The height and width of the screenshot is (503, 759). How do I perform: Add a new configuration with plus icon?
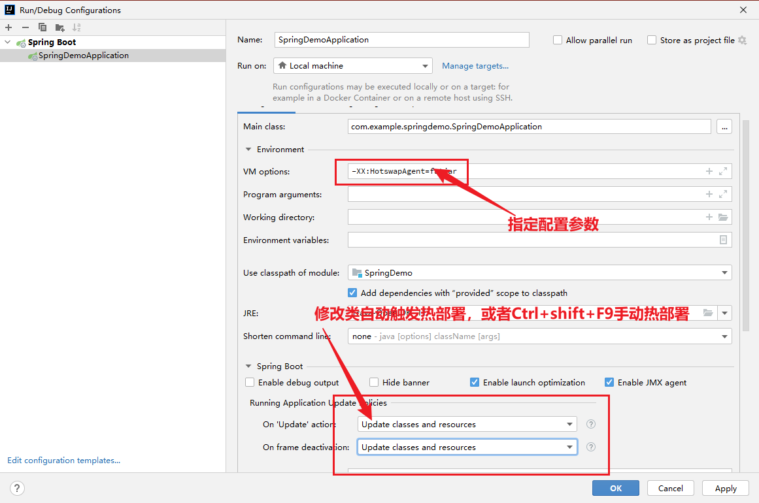(8, 27)
